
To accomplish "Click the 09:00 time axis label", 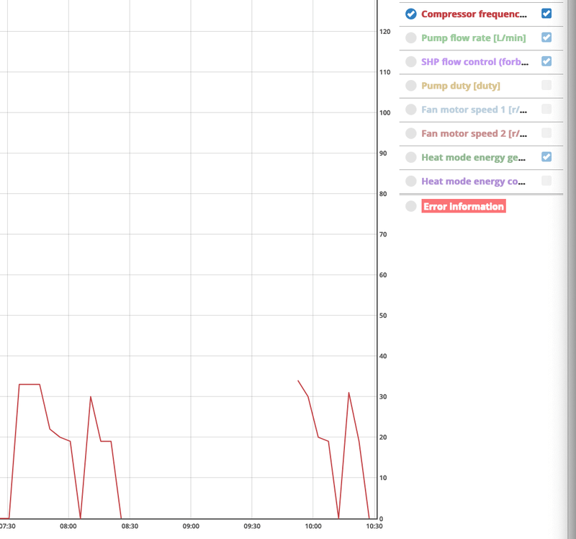I will coord(191,526).
